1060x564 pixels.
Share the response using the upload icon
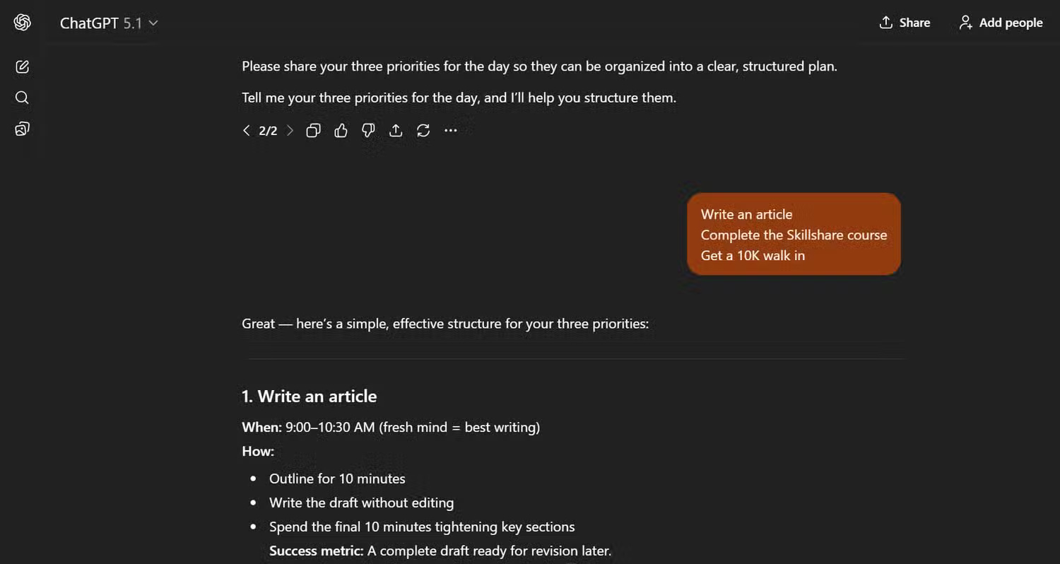(395, 130)
